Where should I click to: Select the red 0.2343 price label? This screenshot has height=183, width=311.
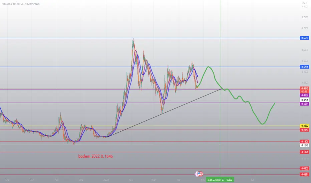click(x=305, y=130)
